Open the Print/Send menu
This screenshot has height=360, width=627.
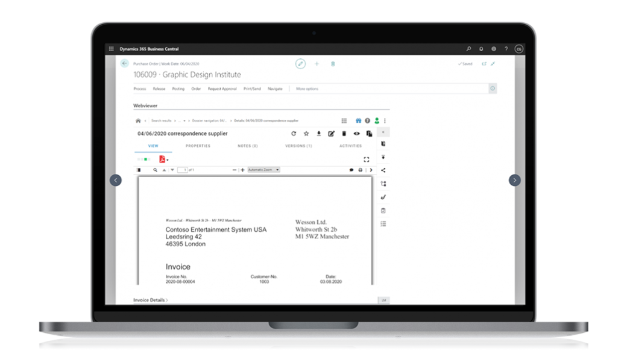[252, 89]
